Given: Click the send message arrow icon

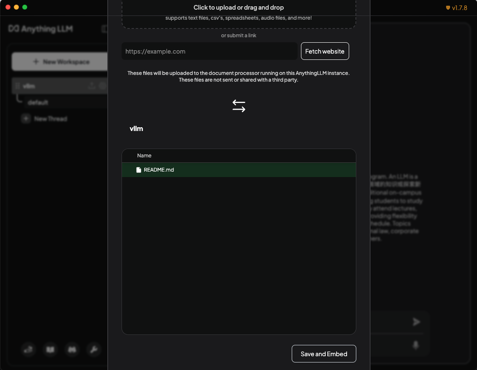Looking at the screenshot, I should click(416, 321).
